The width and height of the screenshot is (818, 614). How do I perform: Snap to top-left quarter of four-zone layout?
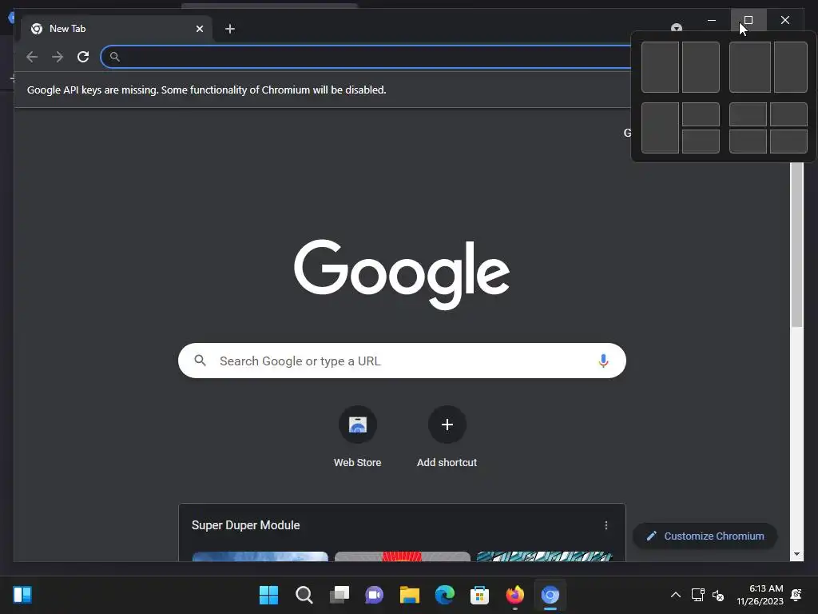[748, 114]
